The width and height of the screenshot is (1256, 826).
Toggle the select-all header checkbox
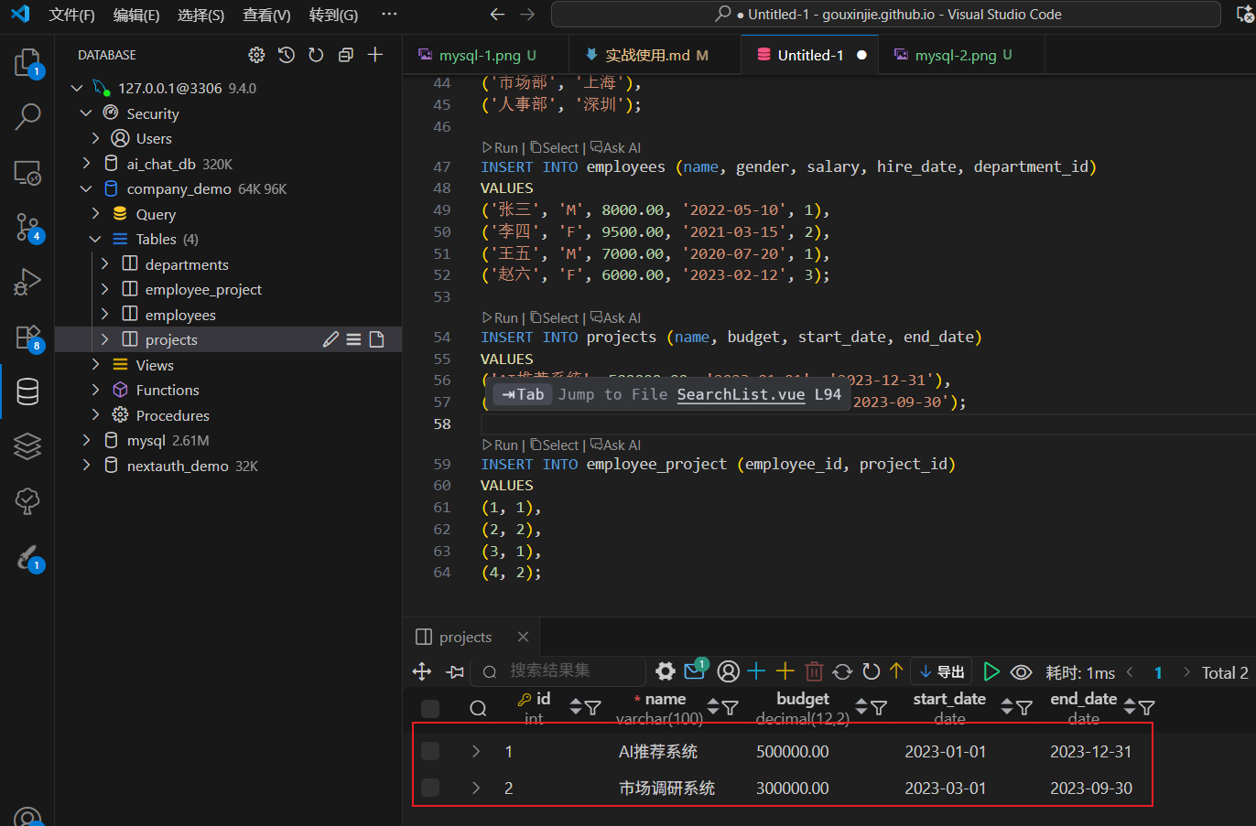[x=430, y=708]
